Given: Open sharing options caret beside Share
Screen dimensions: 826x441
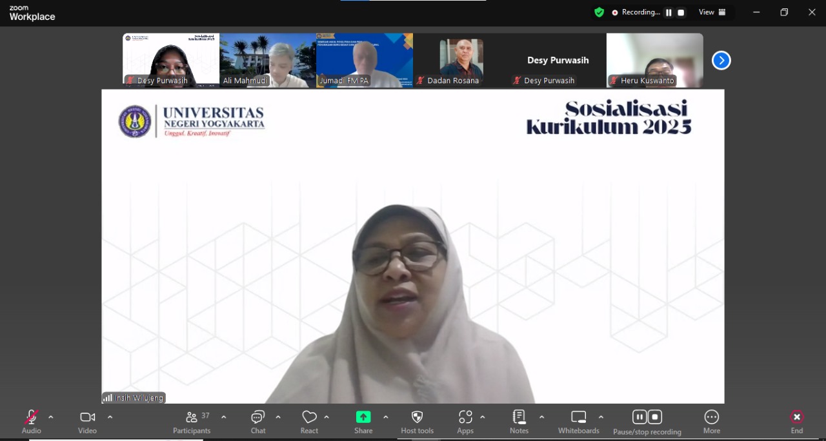Looking at the screenshot, I should [x=385, y=417].
